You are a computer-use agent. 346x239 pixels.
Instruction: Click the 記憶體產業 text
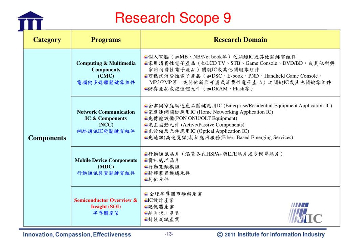(x=161, y=207)
